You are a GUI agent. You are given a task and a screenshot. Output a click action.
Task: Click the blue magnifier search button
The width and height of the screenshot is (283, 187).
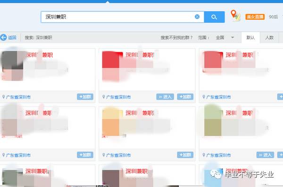(214, 17)
